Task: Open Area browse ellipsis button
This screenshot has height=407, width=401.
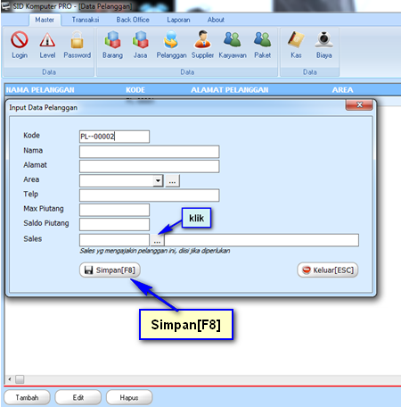Action: 172,180
